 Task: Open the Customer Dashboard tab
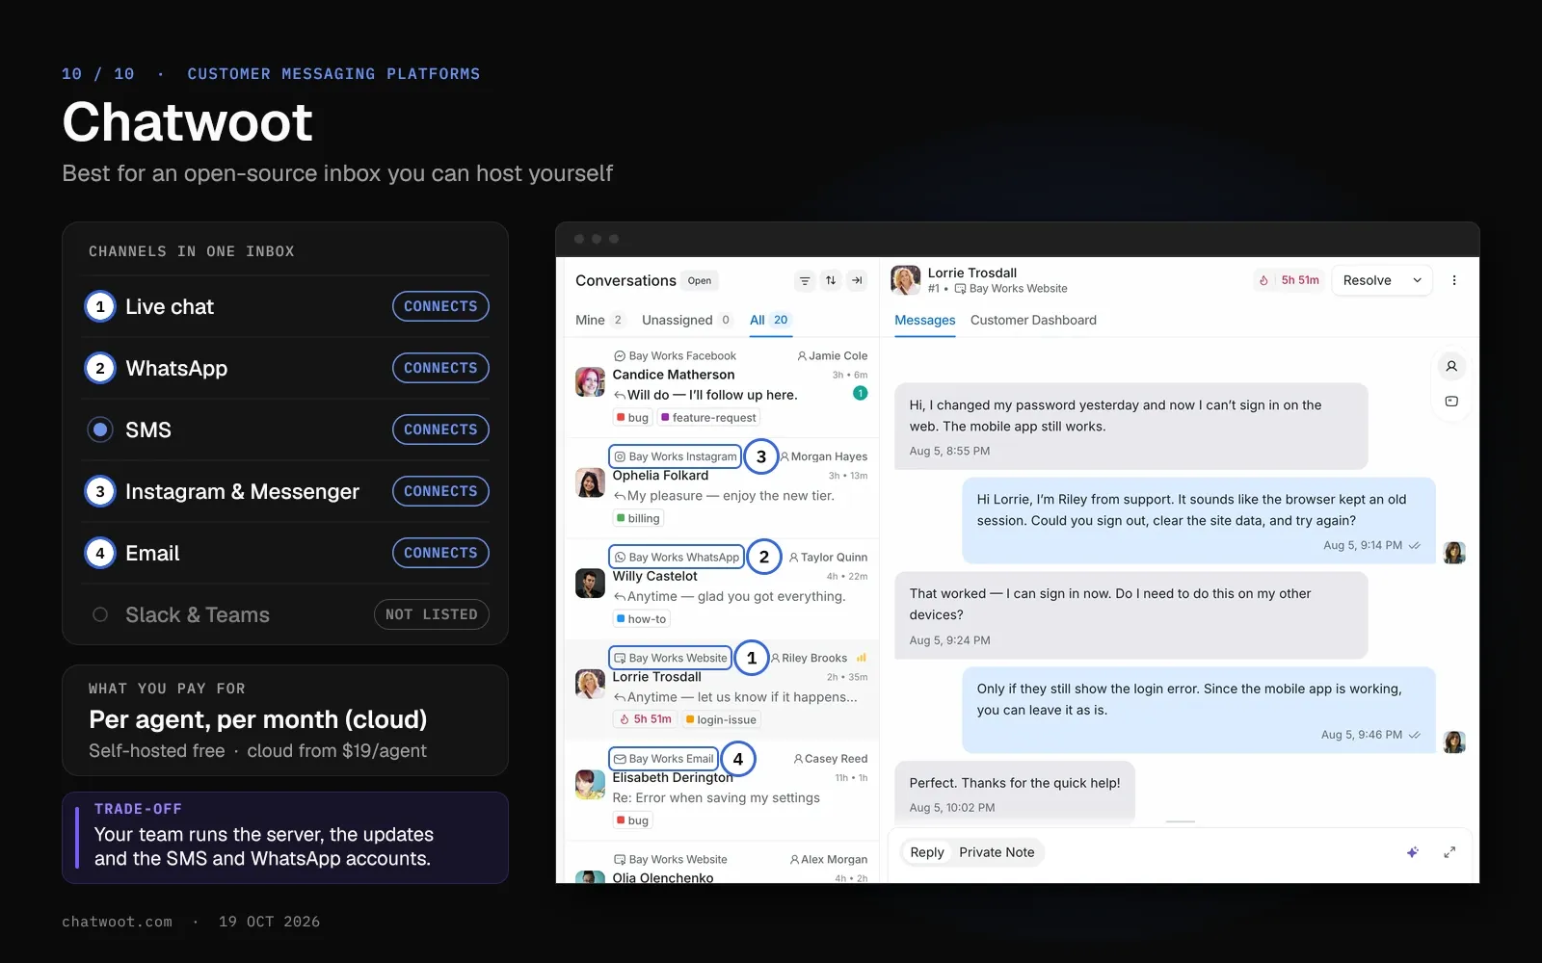pos(1033,320)
